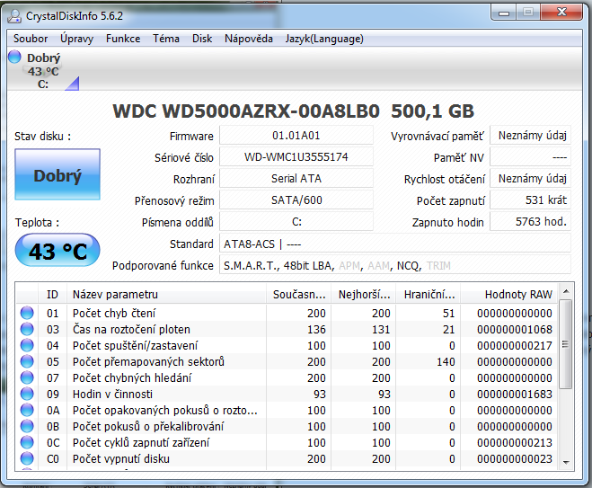
Task: Click the Firmware value 01.01A01
Action: (x=296, y=135)
